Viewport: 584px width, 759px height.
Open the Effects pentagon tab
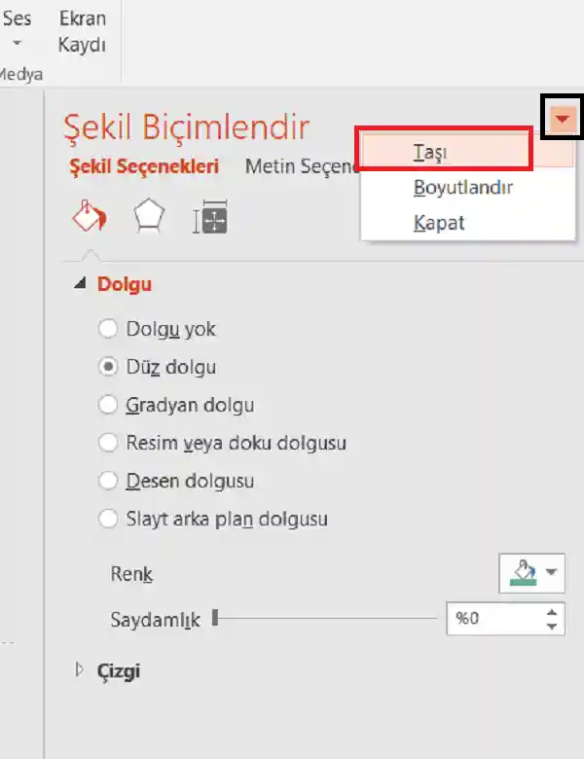149,215
